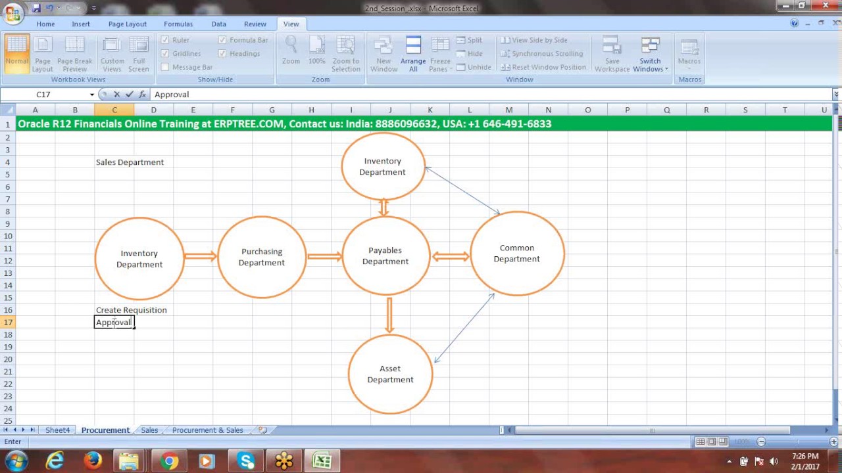Toggle Synchronous Scrolling

click(x=541, y=54)
